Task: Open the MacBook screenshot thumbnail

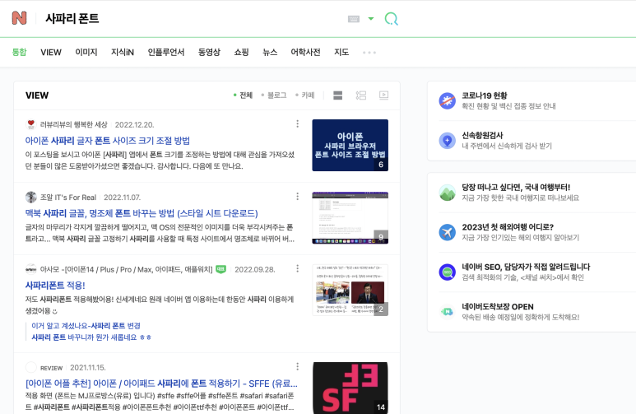Action: pos(350,218)
